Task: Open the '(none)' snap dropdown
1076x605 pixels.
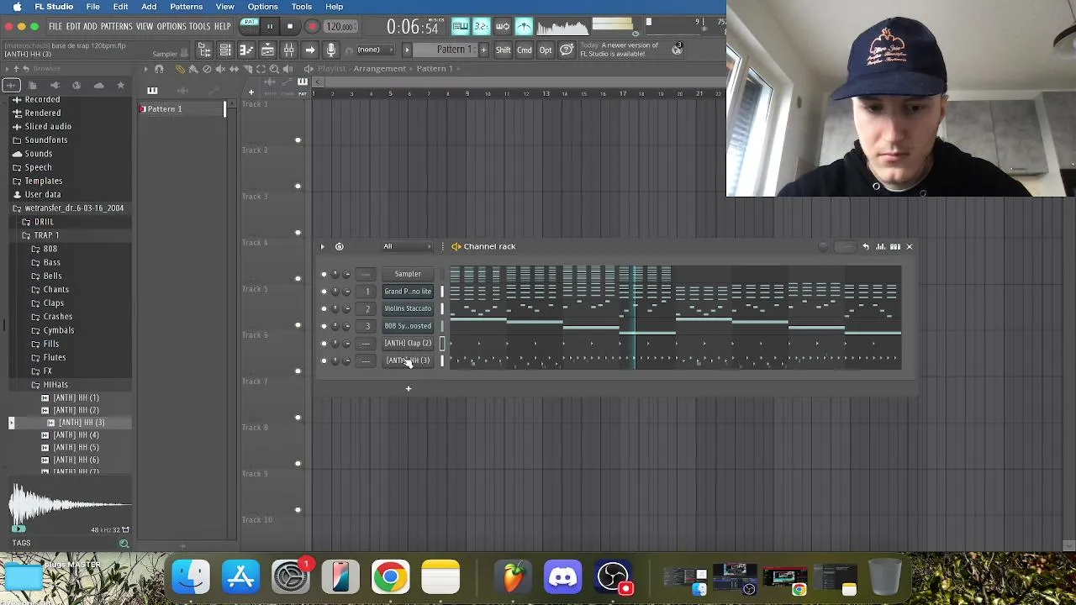Action: [375, 50]
